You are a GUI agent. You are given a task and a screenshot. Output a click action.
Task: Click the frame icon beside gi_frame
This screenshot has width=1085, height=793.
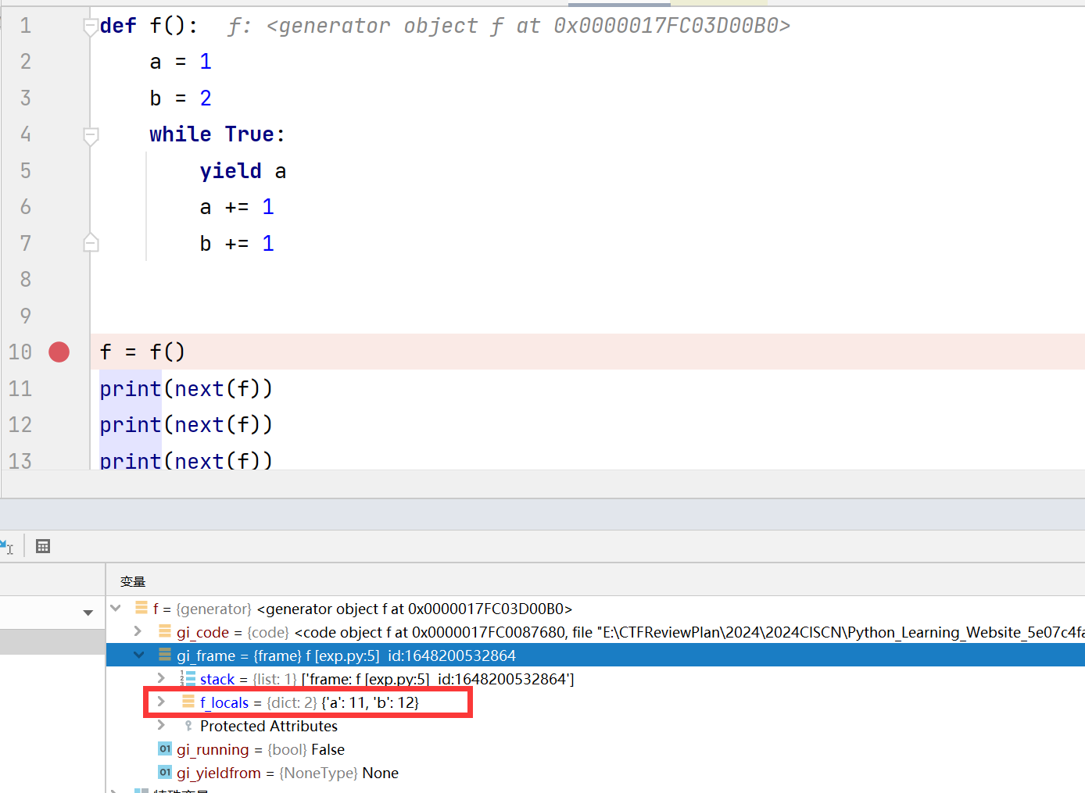point(165,654)
